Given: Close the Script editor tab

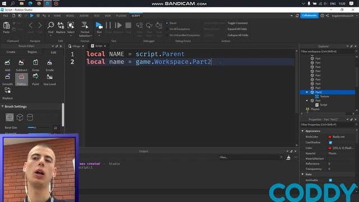Looking at the screenshot, I should coord(105,46).
